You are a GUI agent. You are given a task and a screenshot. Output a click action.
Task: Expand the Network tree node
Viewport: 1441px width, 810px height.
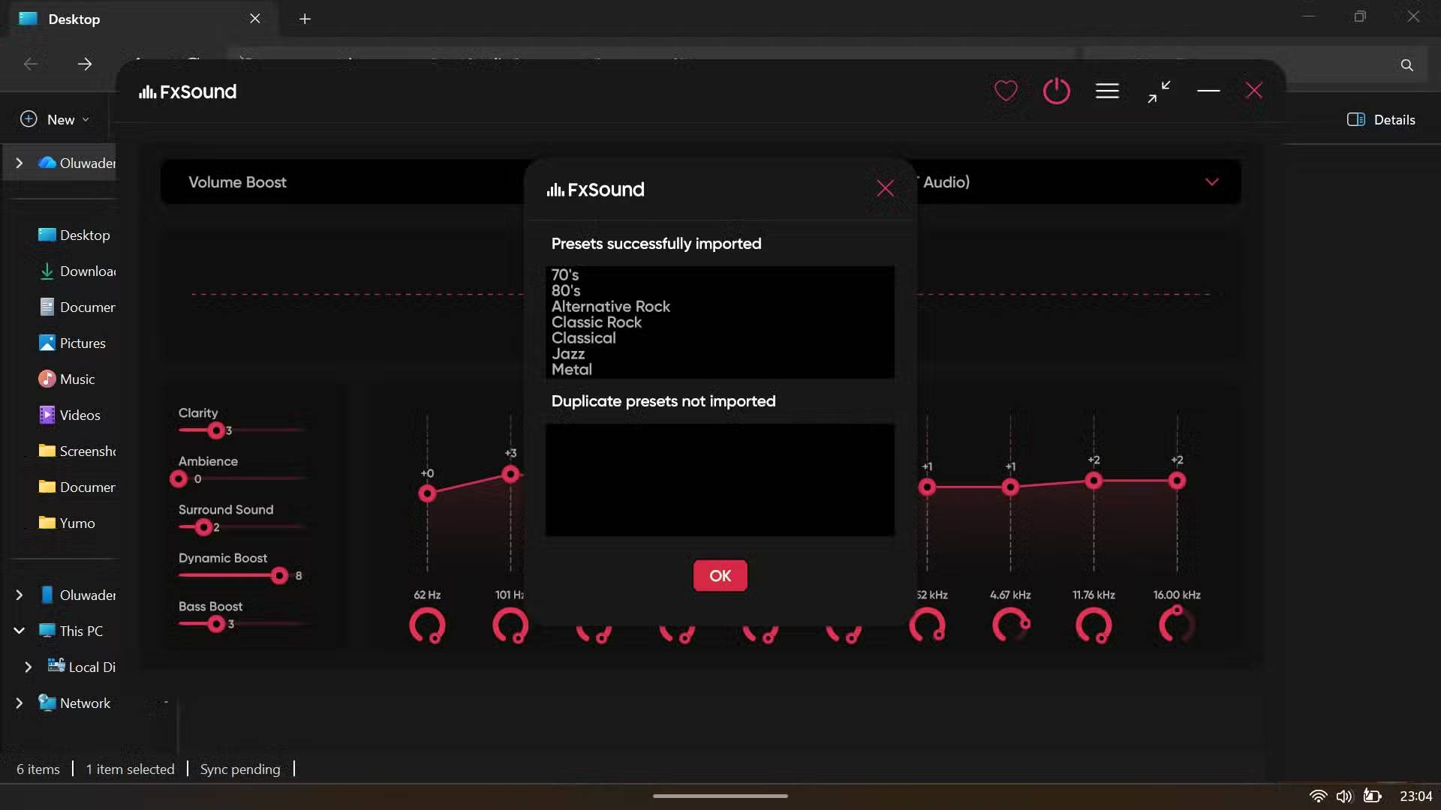[x=20, y=703]
